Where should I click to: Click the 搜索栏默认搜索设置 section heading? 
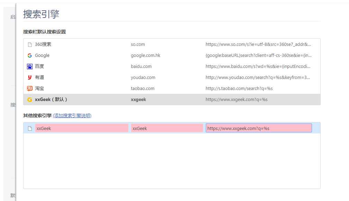click(45, 32)
